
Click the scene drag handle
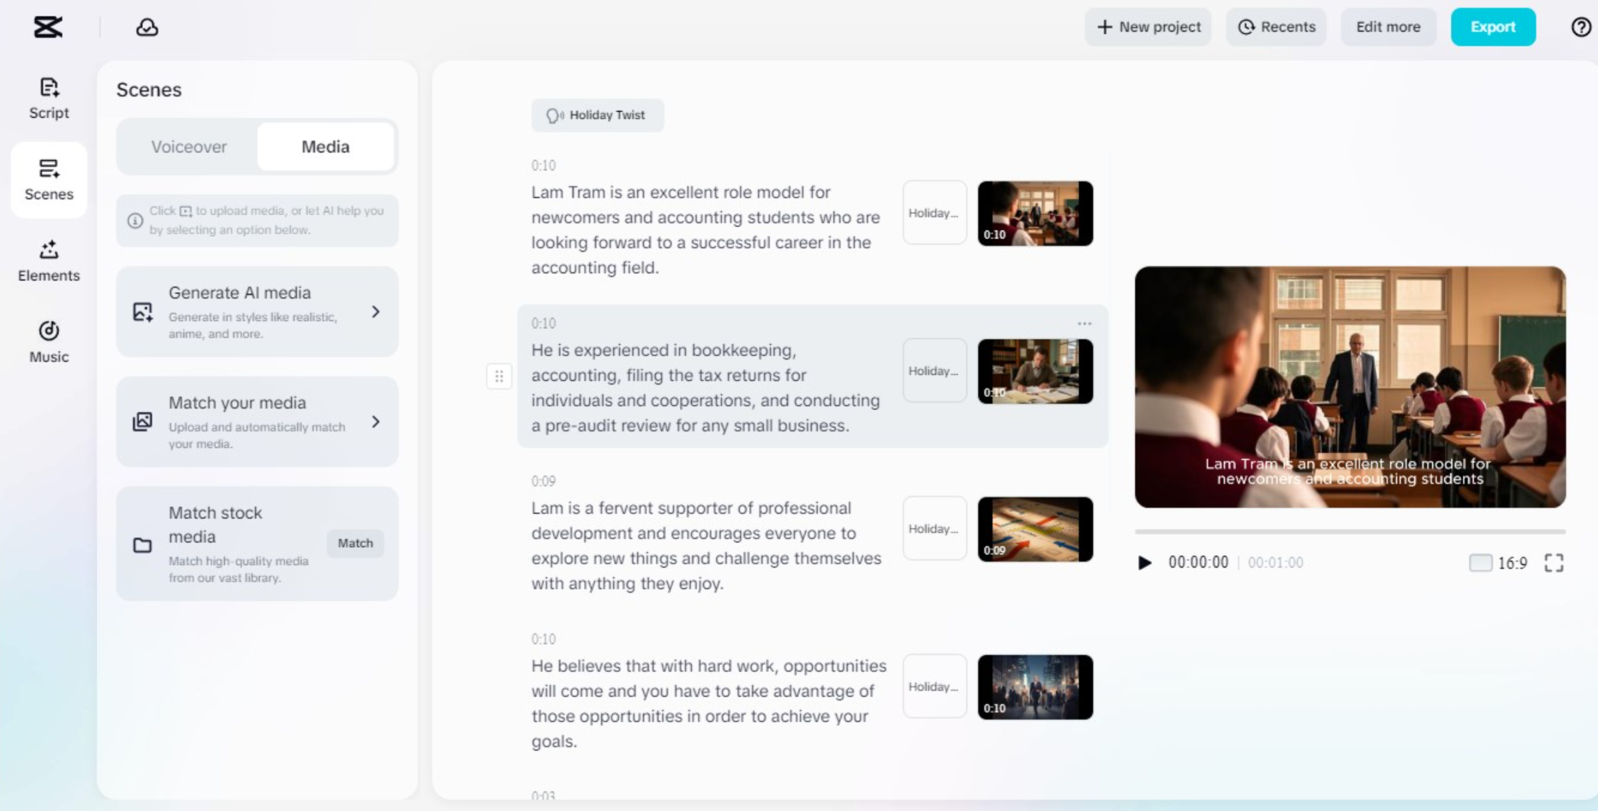[x=499, y=376]
